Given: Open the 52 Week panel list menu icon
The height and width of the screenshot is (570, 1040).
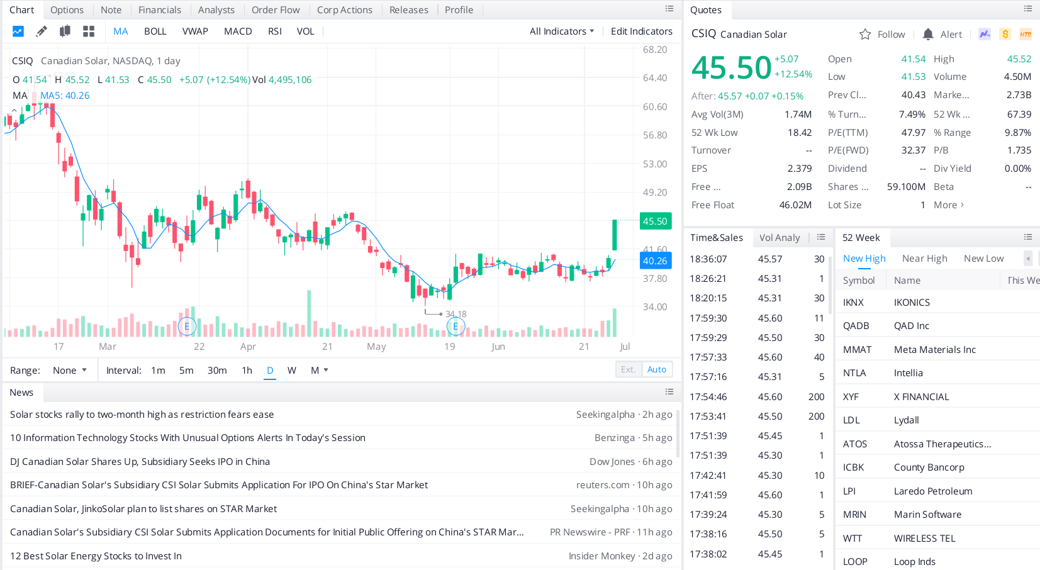Looking at the screenshot, I should [x=1028, y=237].
